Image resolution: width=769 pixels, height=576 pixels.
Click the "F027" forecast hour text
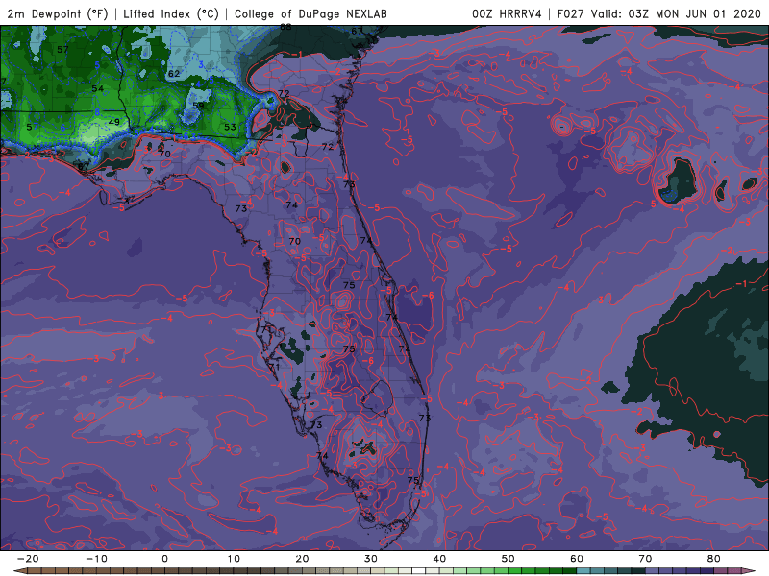coord(572,13)
